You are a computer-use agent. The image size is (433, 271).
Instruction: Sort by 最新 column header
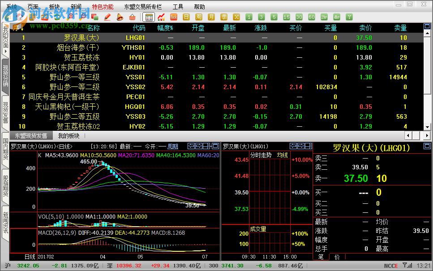point(229,28)
